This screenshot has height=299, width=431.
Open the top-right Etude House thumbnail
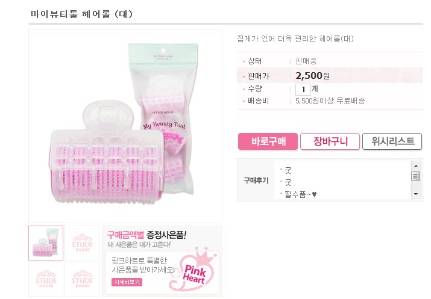pyautogui.click(x=82, y=242)
